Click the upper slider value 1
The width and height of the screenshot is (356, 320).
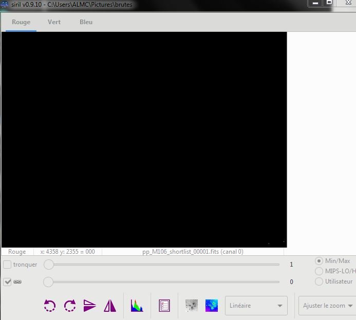[x=291, y=265]
